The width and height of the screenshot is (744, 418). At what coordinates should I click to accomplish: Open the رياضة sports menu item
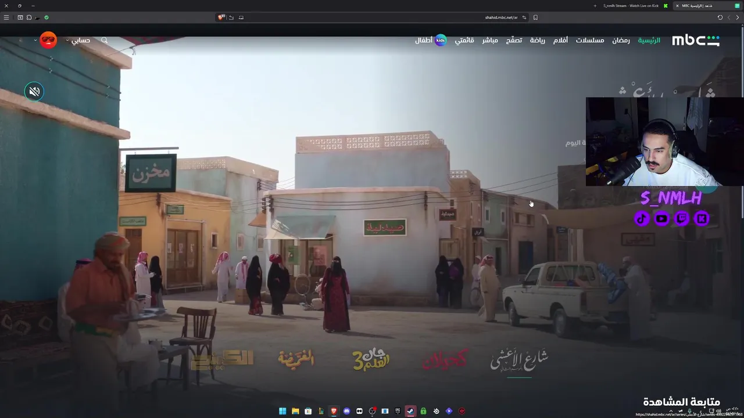(x=538, y=40)
